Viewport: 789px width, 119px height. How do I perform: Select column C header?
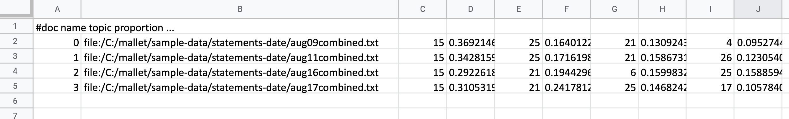[x=422, y=9]
